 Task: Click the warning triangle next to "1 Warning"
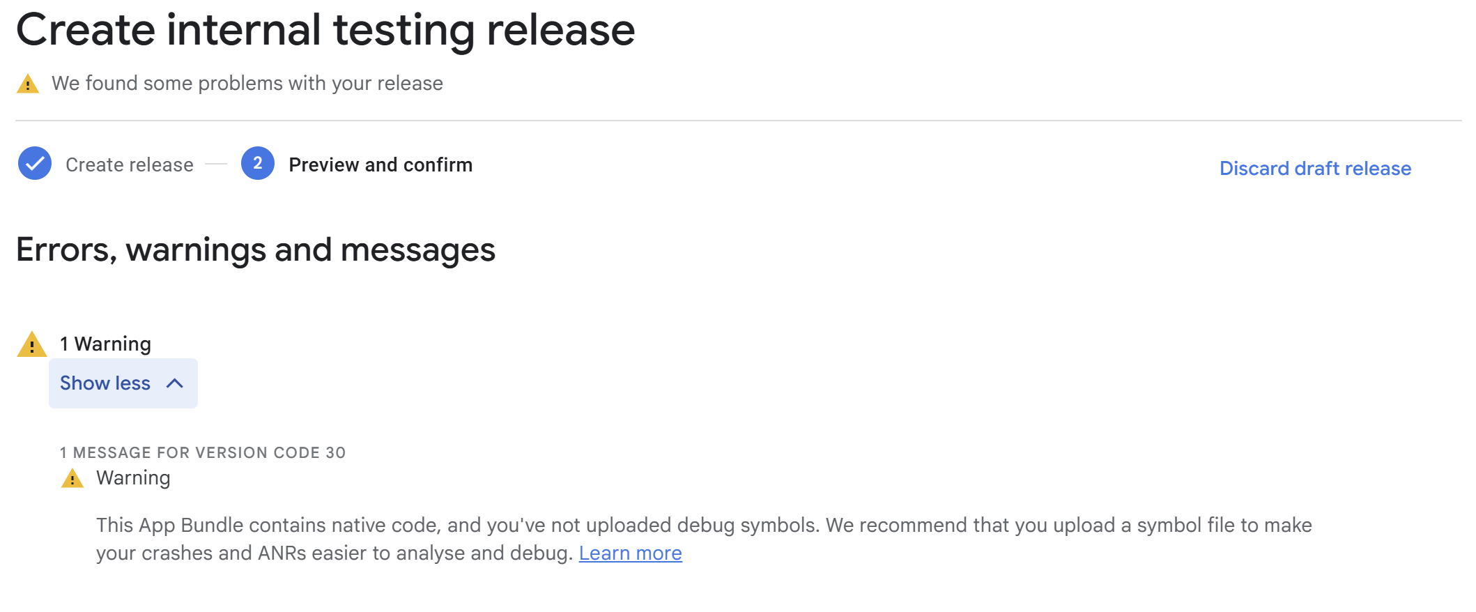coord(31,344)
